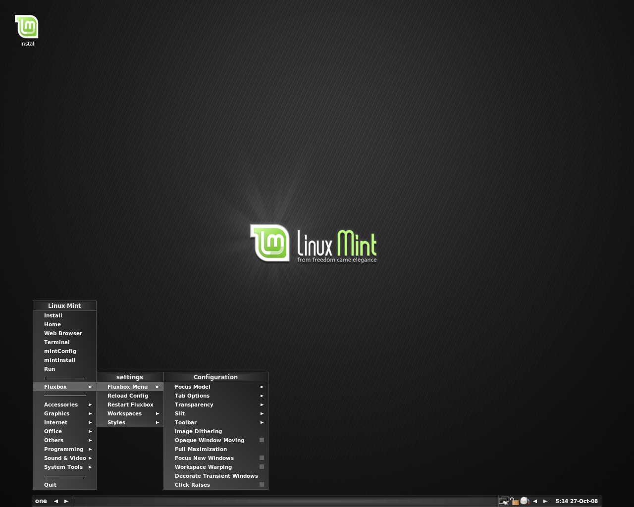Enable Full Maximization in Configuration menu

pyautogui.click(x=216, y=449)
